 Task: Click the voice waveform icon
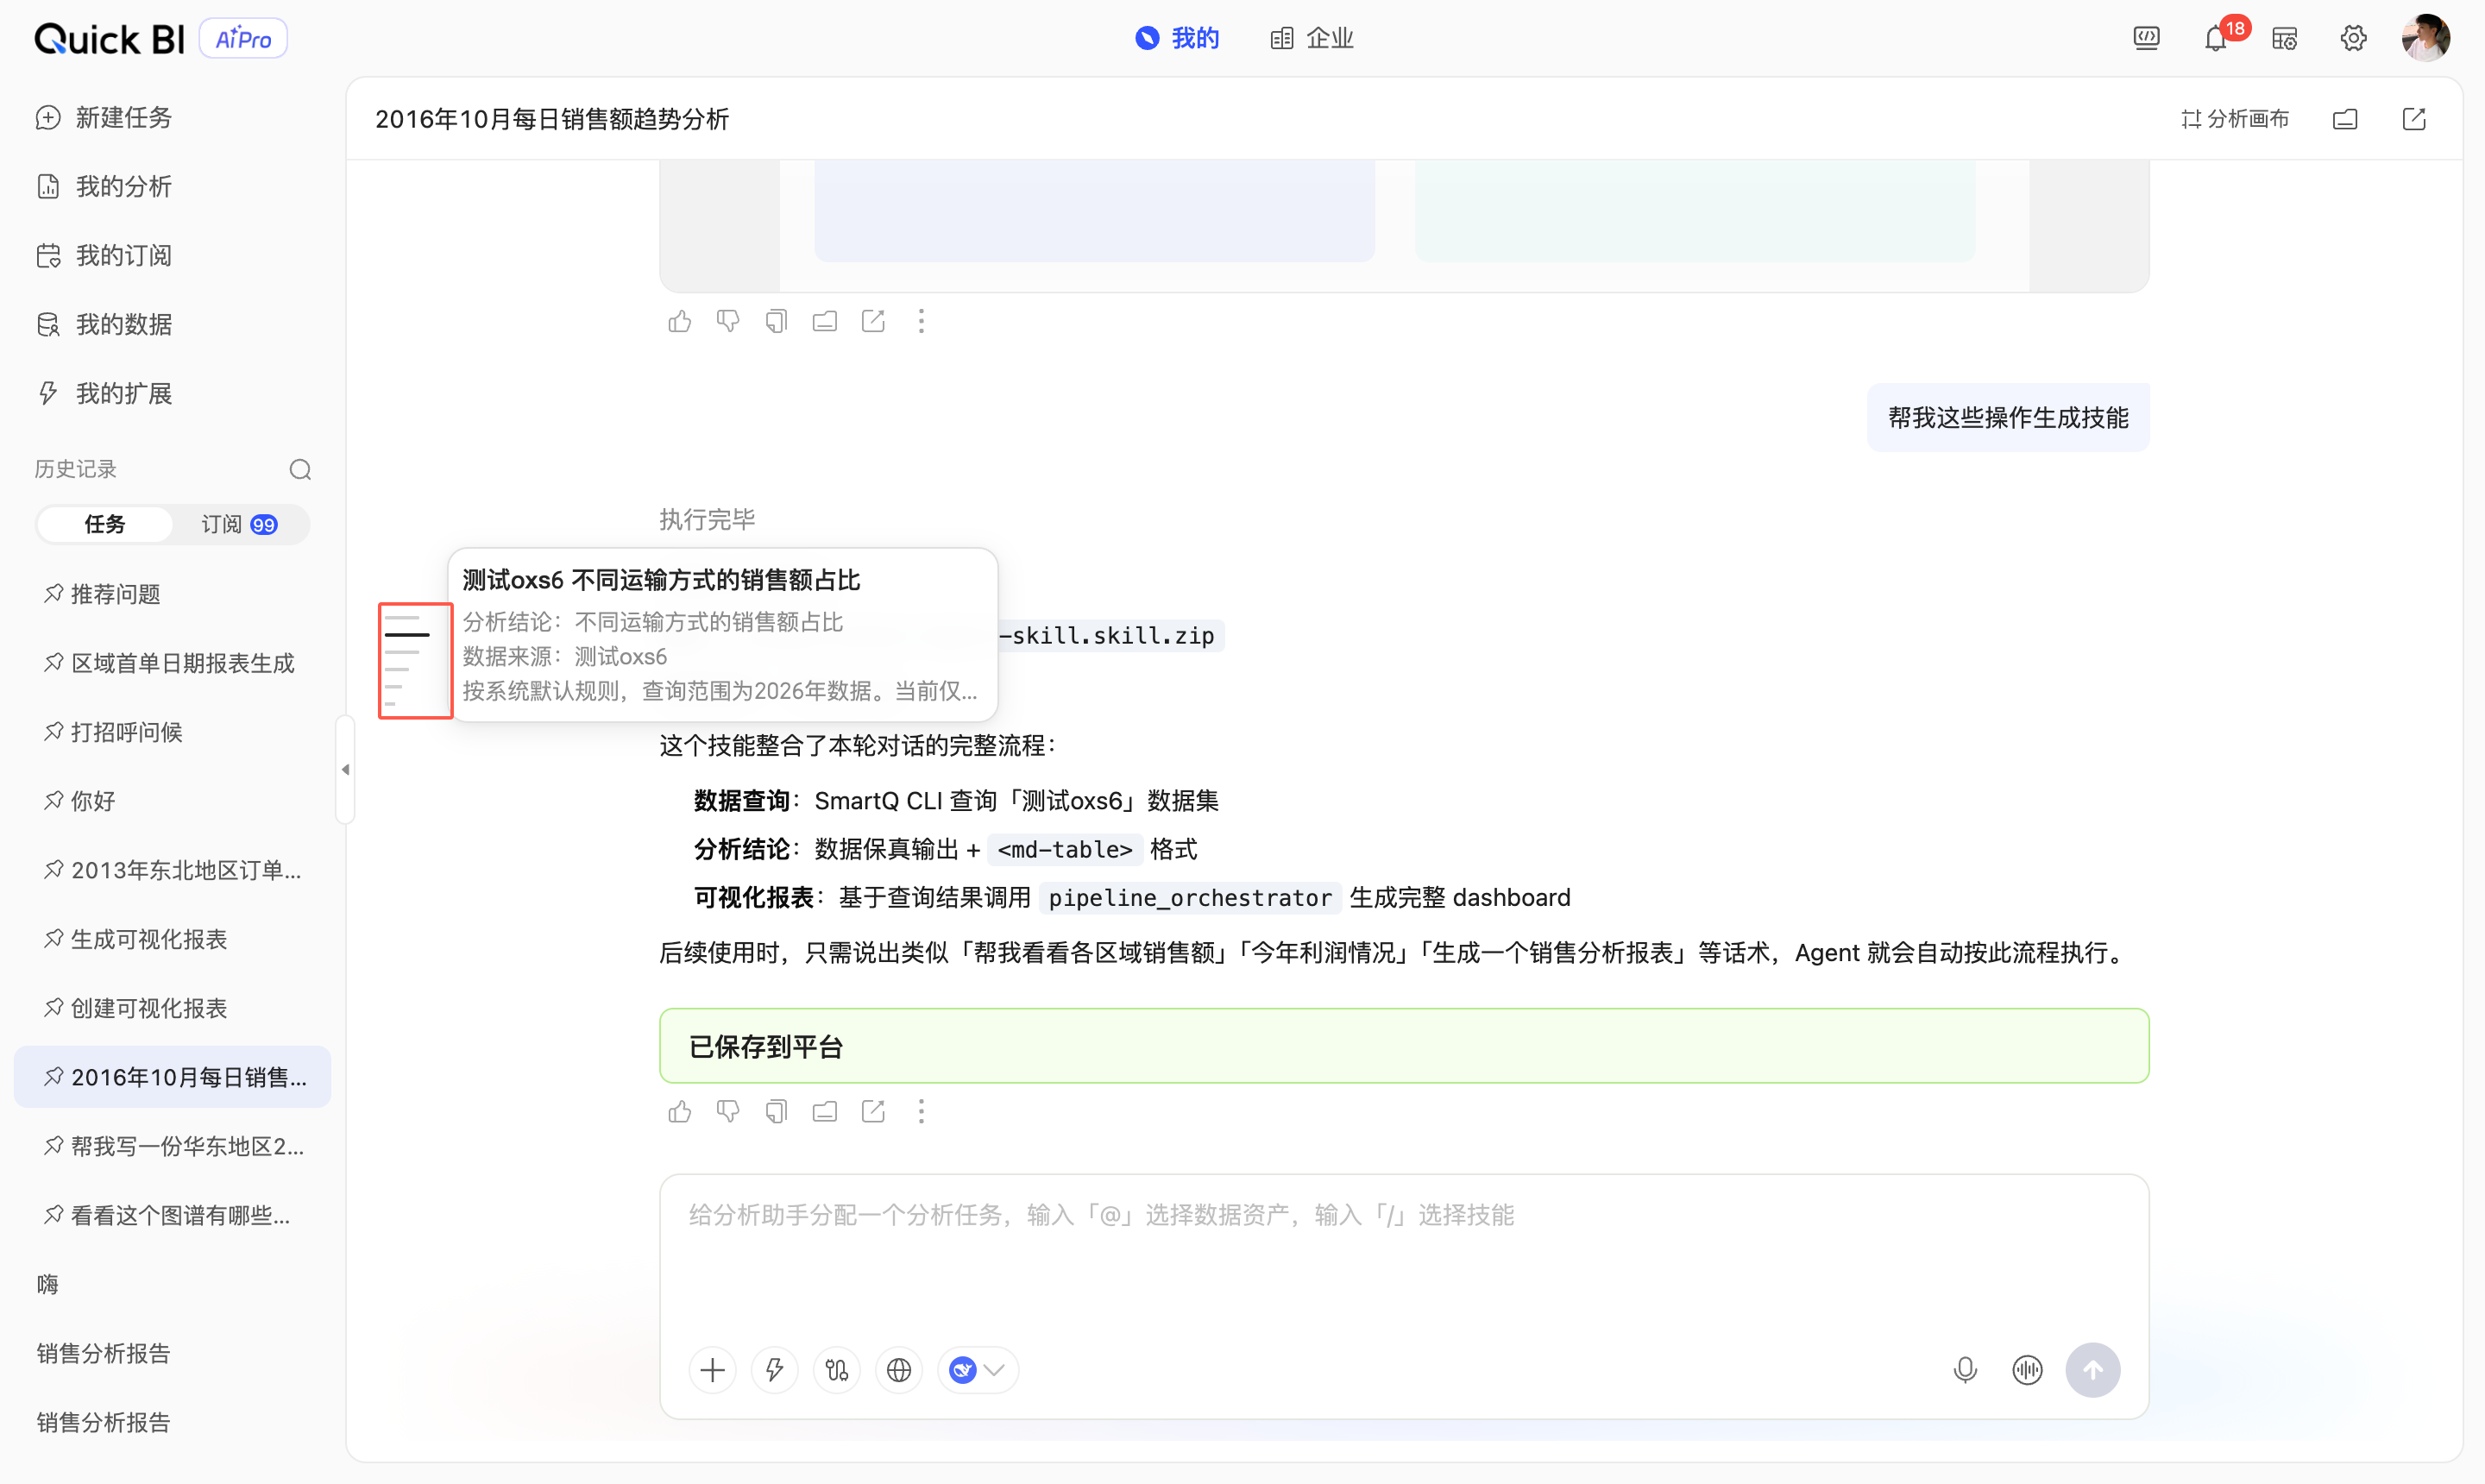pos(2027,1369)
